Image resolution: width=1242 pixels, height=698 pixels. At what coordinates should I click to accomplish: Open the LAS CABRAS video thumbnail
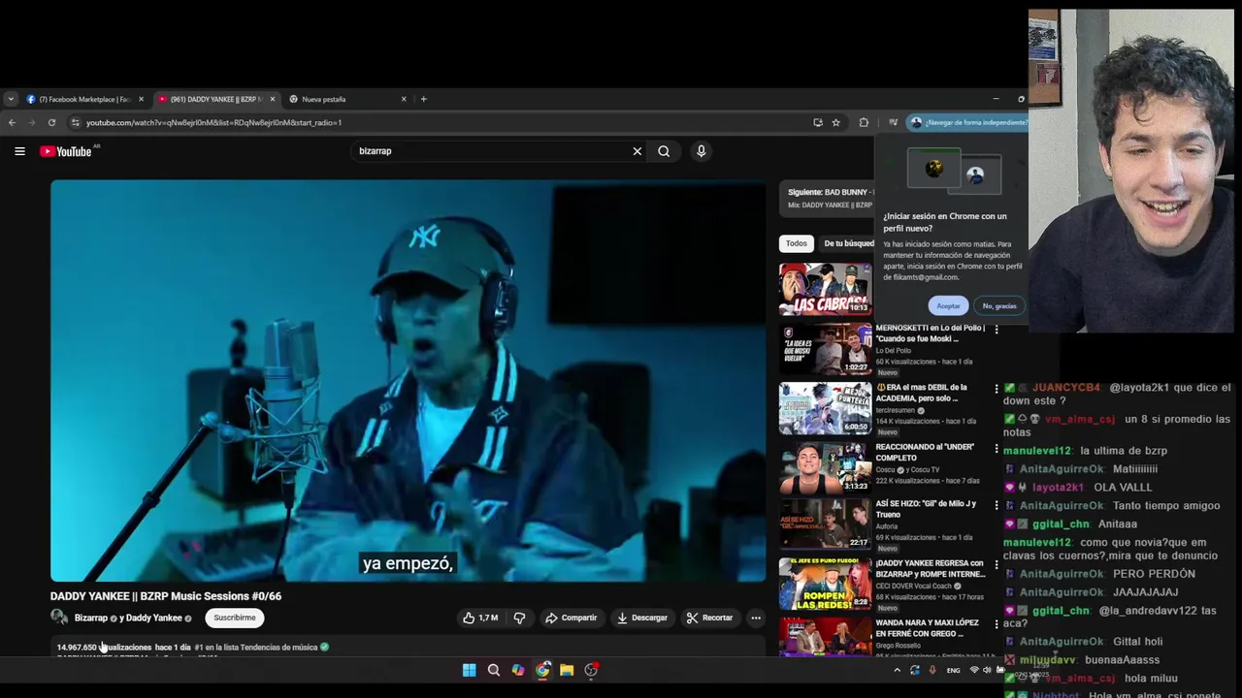[825, 289]
